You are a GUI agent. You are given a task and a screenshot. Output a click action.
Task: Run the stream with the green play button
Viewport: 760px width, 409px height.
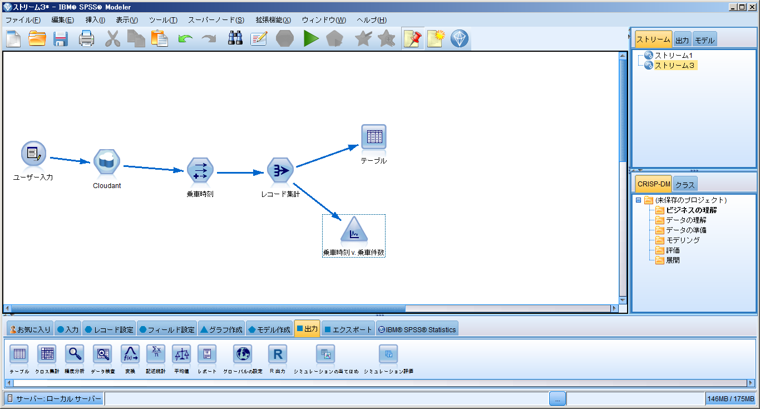coord(310,39)
